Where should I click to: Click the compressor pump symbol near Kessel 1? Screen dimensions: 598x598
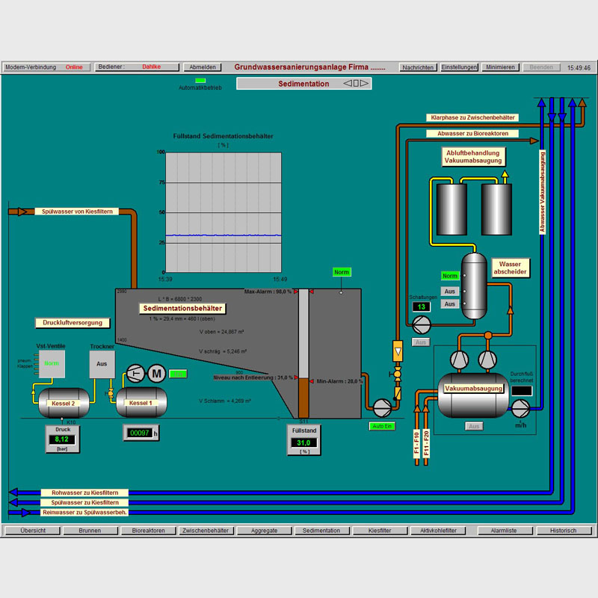tap(135, 373)
